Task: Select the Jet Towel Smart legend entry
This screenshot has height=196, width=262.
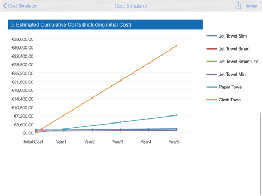Action: coord(228,49)
